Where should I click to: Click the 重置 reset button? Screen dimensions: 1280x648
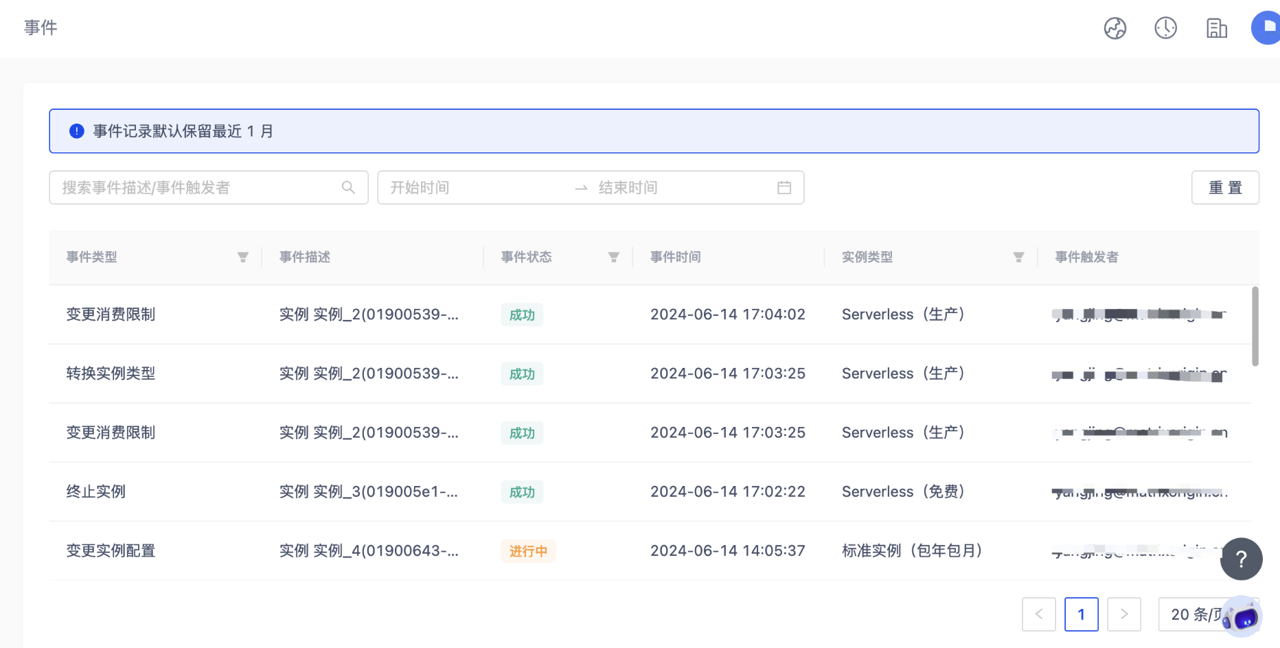point(1225,187)
